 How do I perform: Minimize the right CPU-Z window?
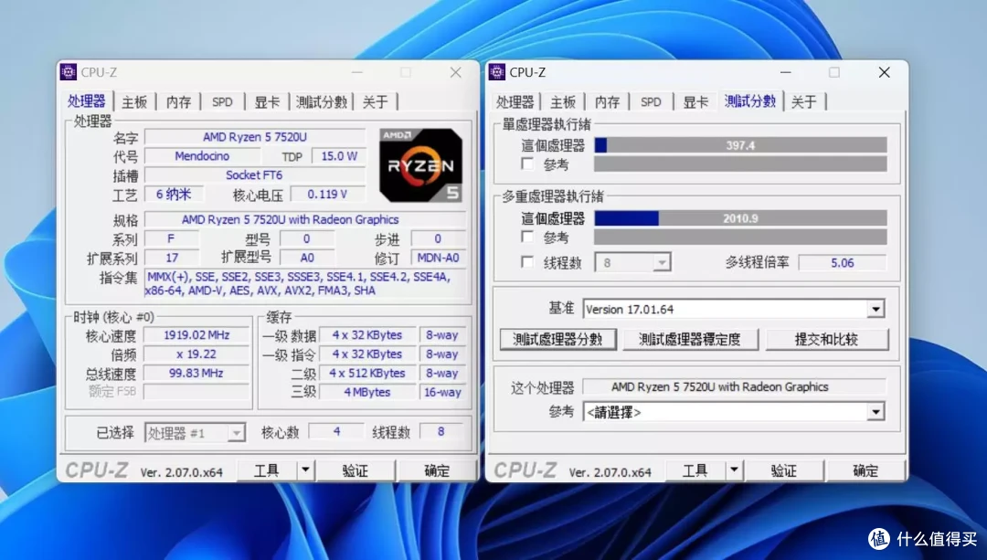pyautogui.click(x=786, y=72)
